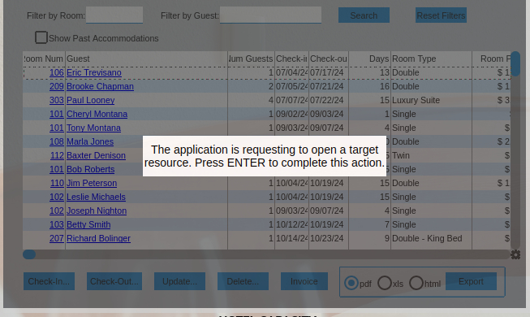Open guest link Tony Montana

[93, 128]
